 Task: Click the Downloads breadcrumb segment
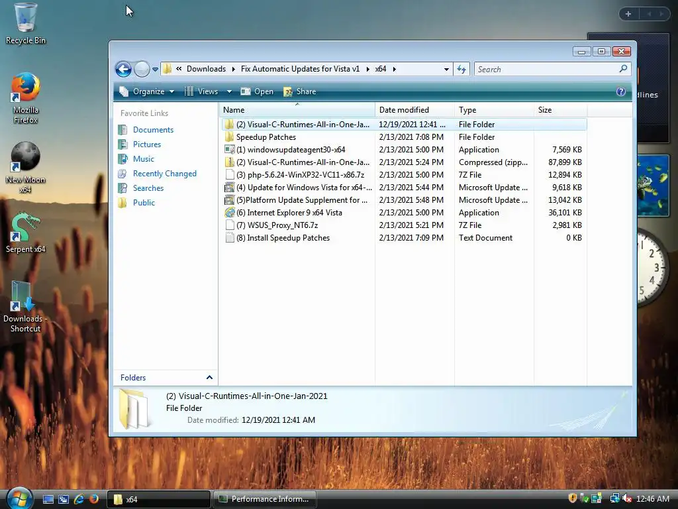click(206, 69)
